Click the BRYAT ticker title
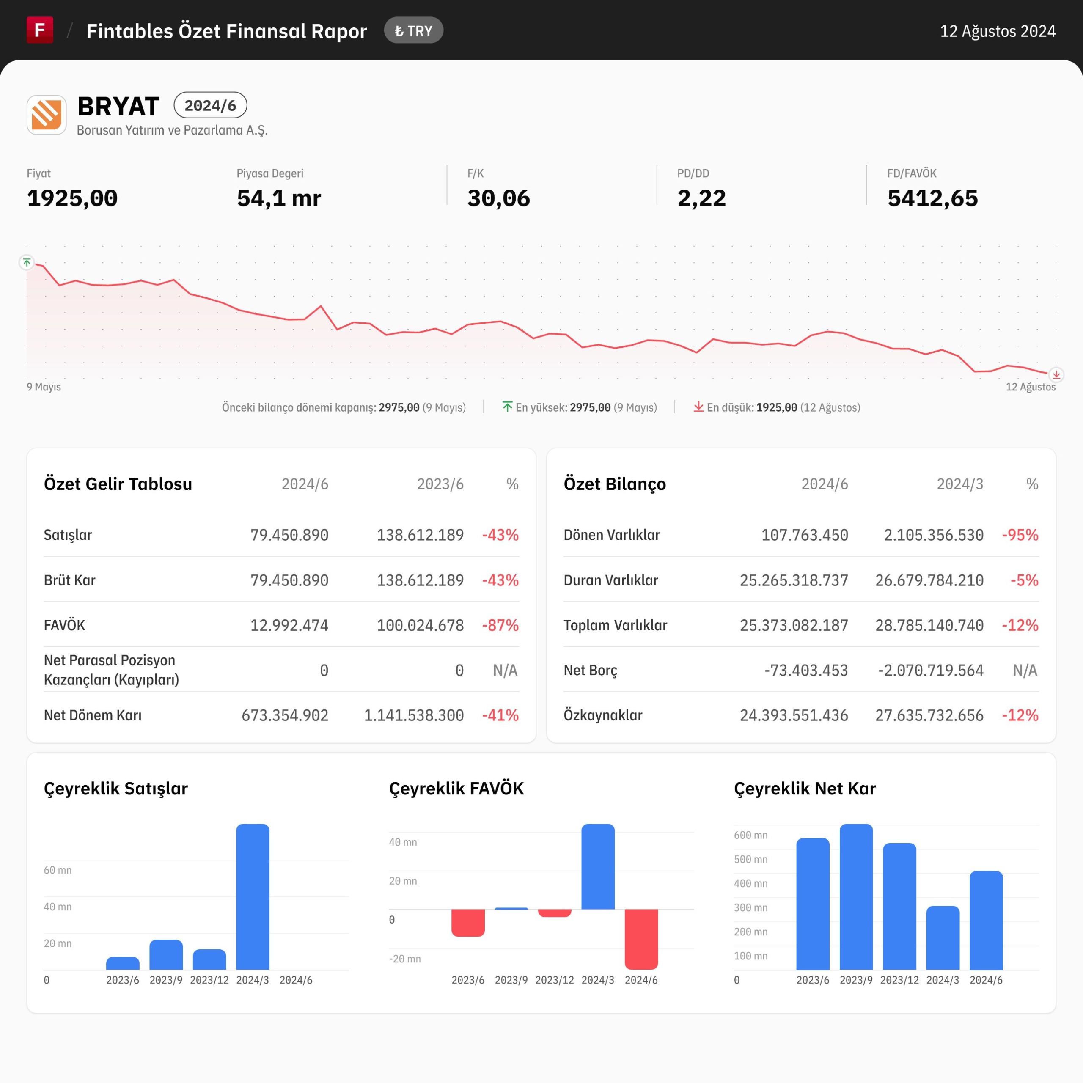The image size is (1083, 1083). click(x=118, y=107)
